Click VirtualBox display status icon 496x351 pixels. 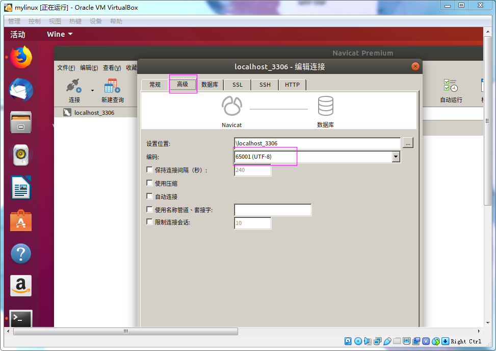406,341
